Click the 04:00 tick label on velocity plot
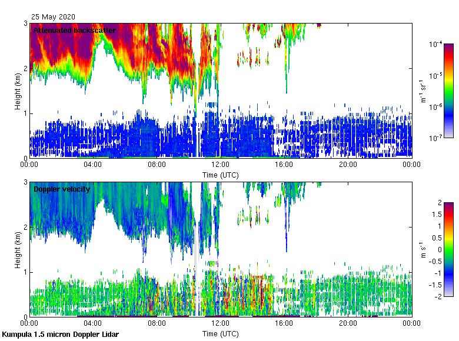 pos(93,323)
